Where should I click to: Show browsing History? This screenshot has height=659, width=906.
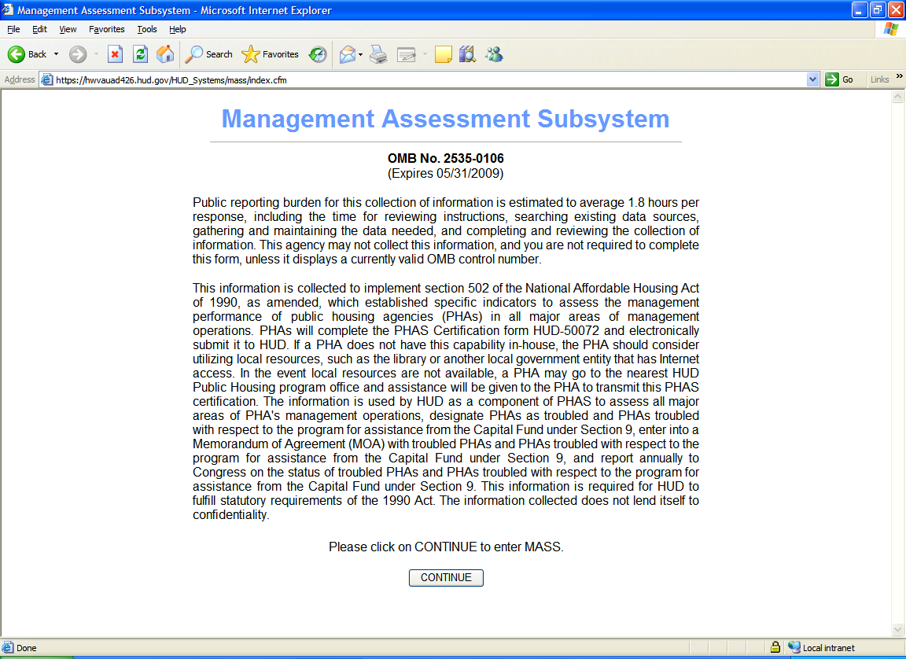[x=318, y=54]
